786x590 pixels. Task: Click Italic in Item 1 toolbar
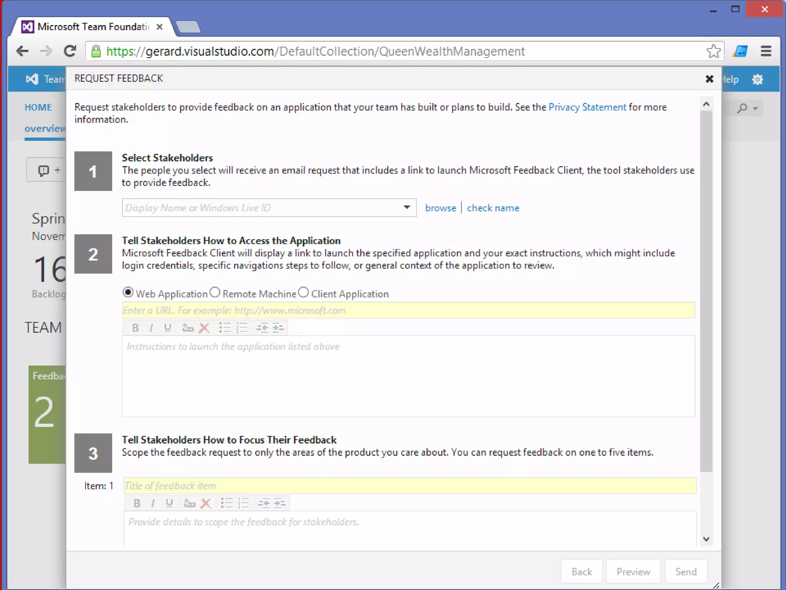[x=153, y=503]
